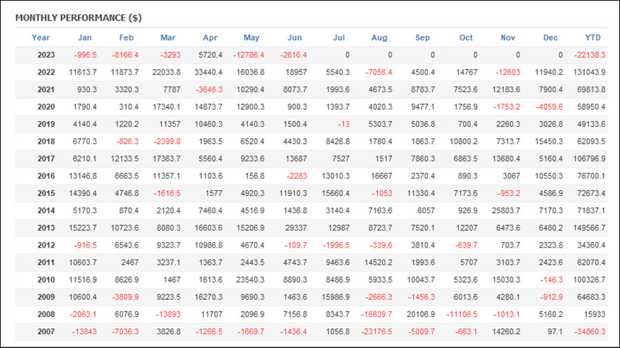Select 2008 Aug value -16639.7
Image resolution: width=620 pixels, height=348 pixels.
[x=376, y=314]
